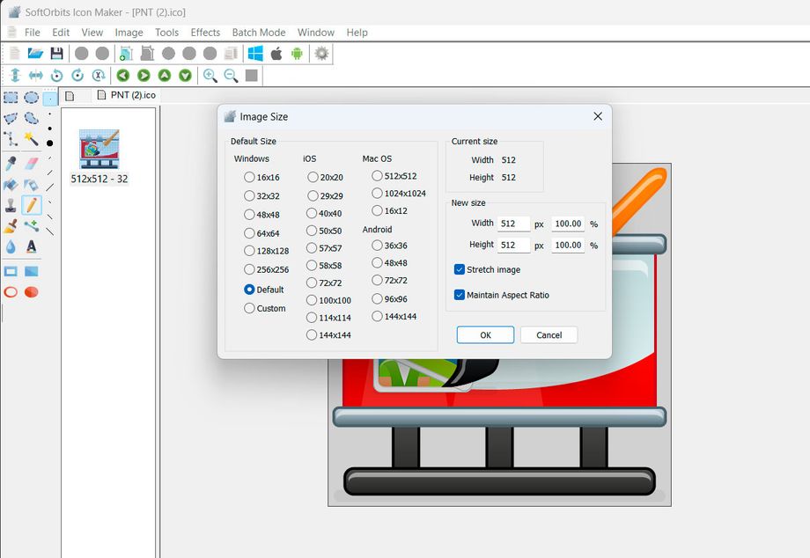The image size is (810, 558).
Task: Click the Width percentage field showing 100.00
Action: pos(567,224)
